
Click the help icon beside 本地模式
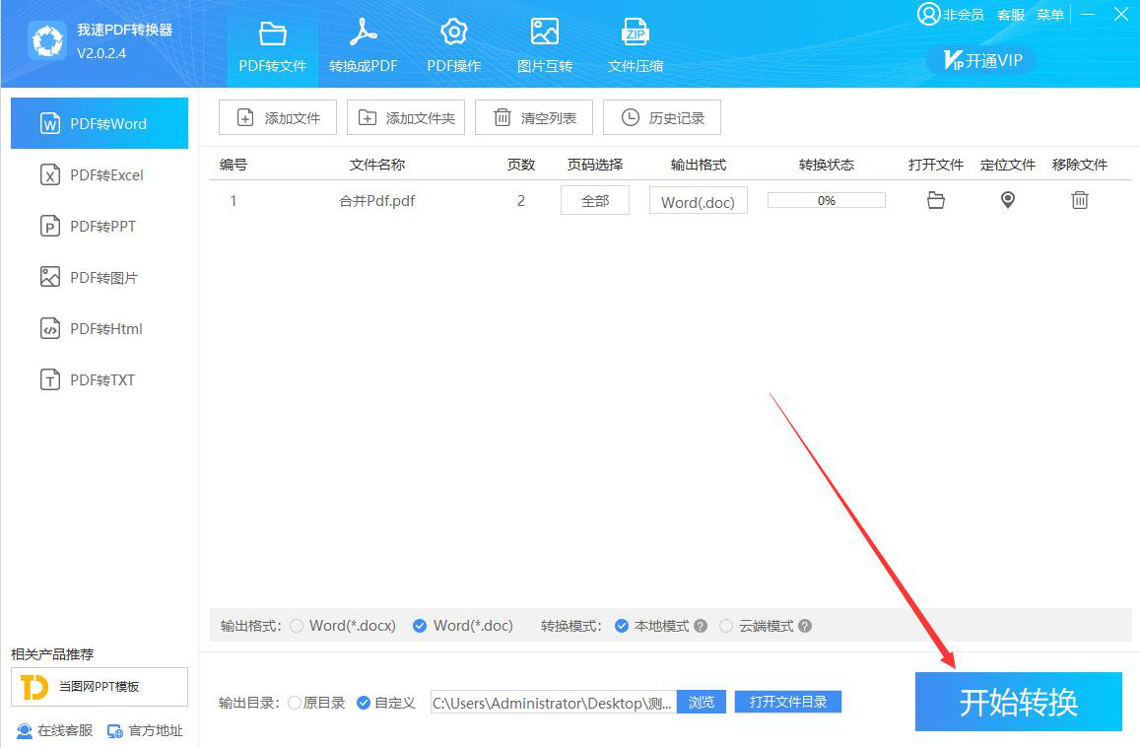click(x=701, y=626)
